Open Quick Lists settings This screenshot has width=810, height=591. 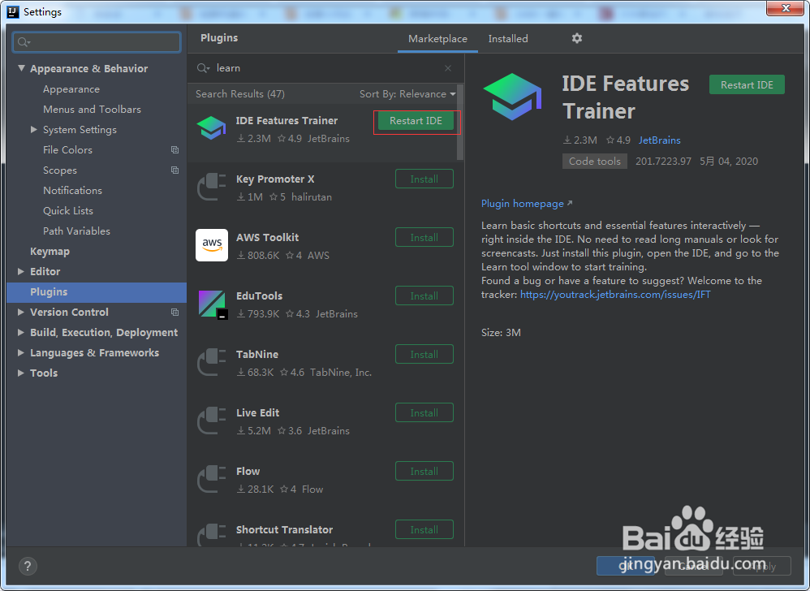pos(68,211)
